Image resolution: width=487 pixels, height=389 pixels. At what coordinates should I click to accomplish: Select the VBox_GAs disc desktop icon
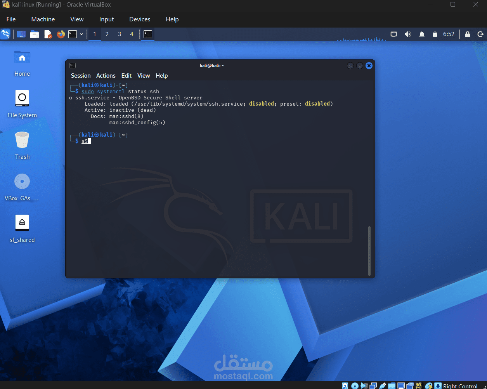[x=22, y=187]
